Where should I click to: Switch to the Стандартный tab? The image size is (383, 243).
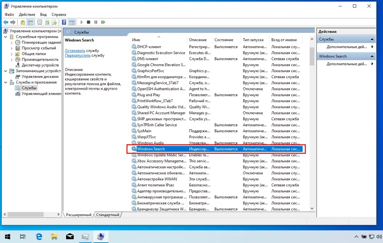pyautogui.click(x=108, y=215)
